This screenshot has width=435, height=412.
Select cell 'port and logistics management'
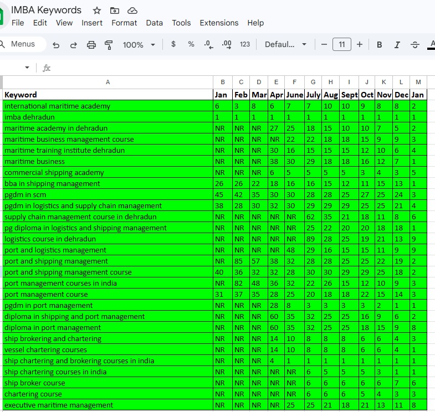(108, 250)
